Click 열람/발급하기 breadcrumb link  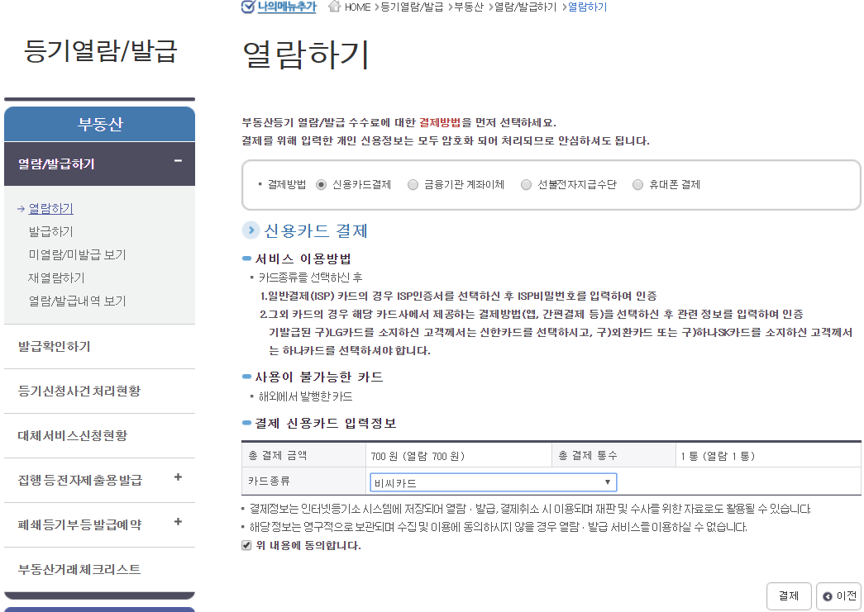coord(525,7)
